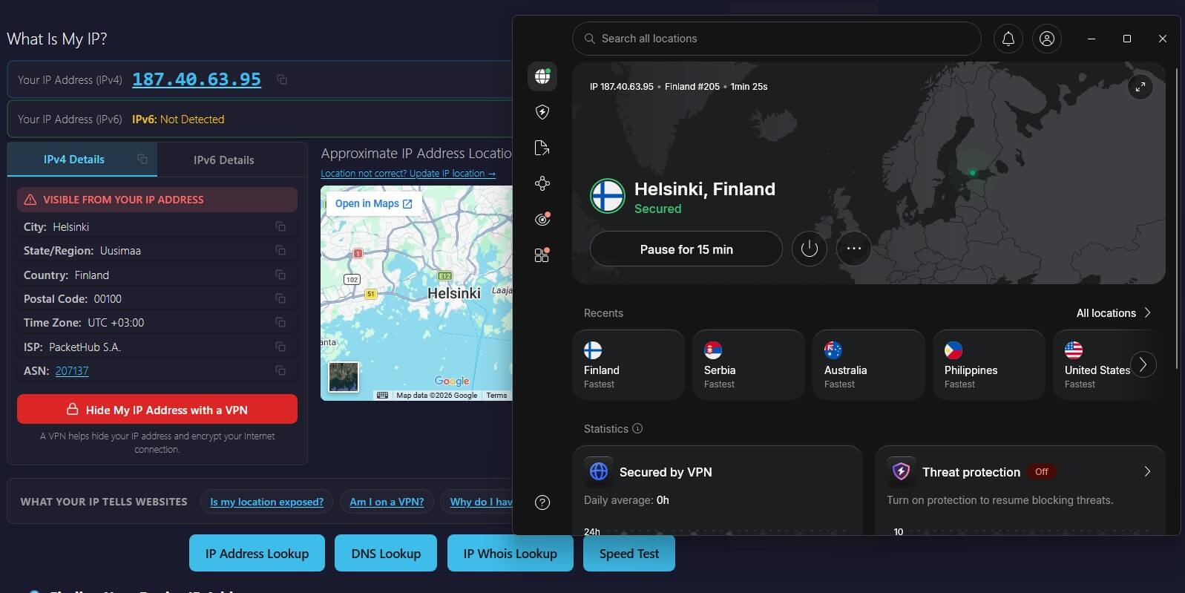Copy the ISP PacketHub value

pos(280,347)
